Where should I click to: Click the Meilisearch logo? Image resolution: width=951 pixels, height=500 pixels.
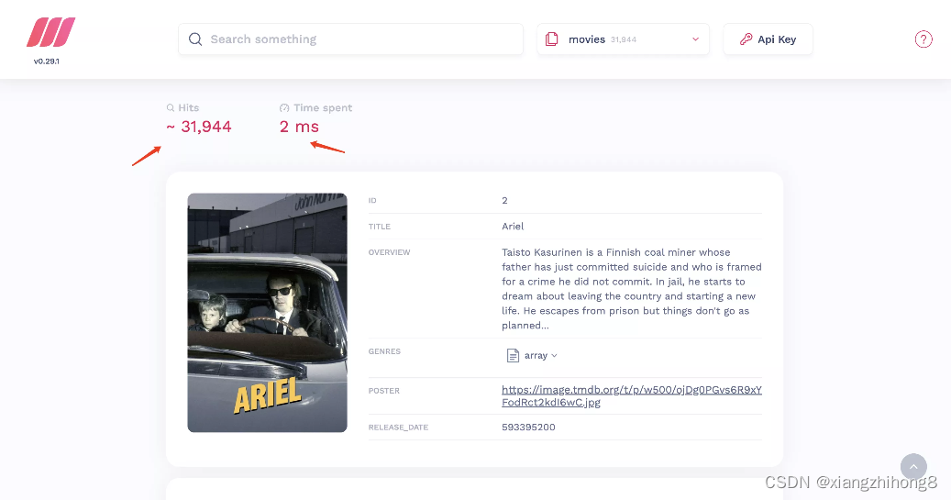[x=51, y=32]
